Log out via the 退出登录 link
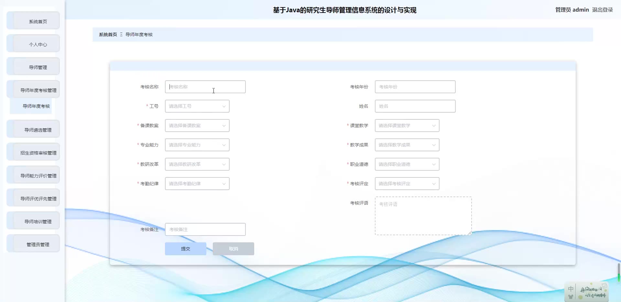Screen dimensions: 621x302 (603, 10)
